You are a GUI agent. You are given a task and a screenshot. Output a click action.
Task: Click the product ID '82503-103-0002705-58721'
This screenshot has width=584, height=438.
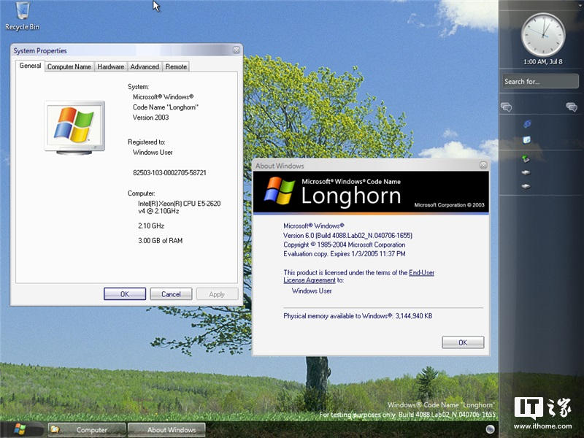pyautogui.click(x=169, y=173)
